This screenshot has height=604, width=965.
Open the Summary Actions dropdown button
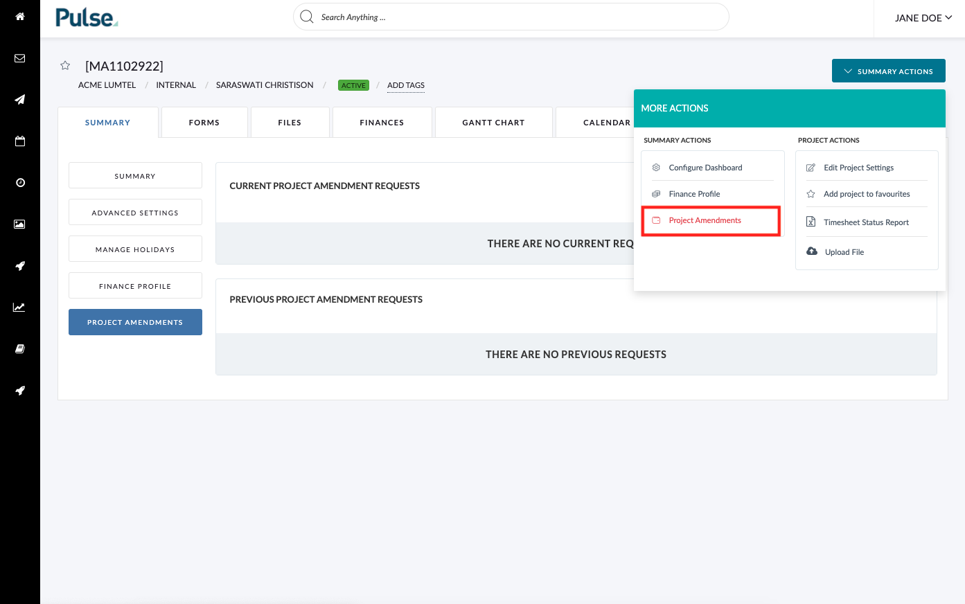(888, 71)
